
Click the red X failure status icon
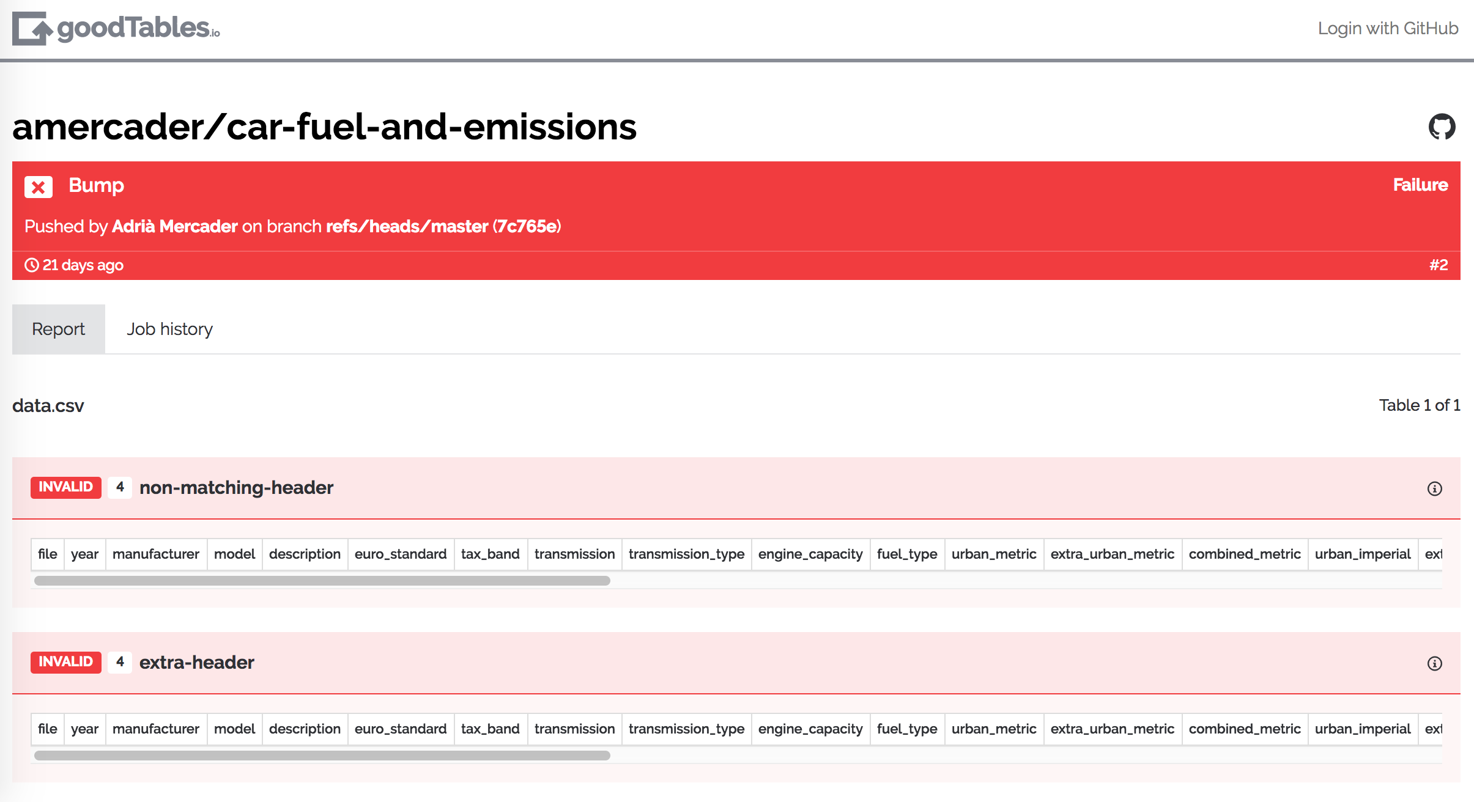37,186
